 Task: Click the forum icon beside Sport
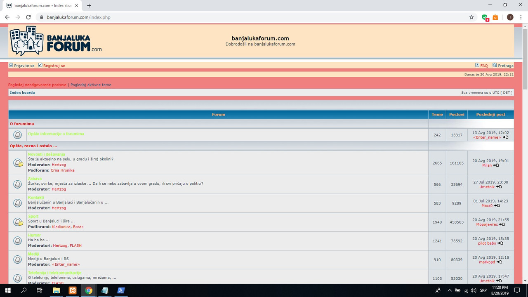(18, 222)
